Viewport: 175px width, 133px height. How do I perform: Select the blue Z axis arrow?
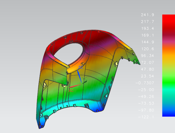[x=79, y=76]
